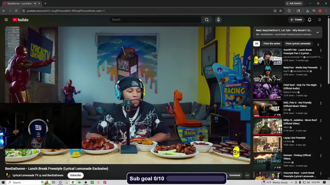Open the YouTube hamburger guide menu
The image size is (330, 185).
pos(6,20)
